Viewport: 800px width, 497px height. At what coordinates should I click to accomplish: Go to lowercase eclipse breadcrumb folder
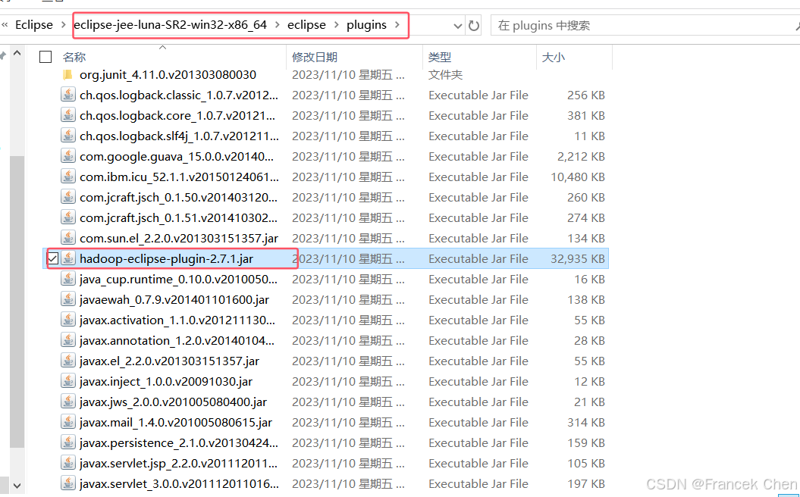(x=306, y=25)
